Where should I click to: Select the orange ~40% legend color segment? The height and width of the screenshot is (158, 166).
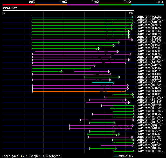click(51, 5)
